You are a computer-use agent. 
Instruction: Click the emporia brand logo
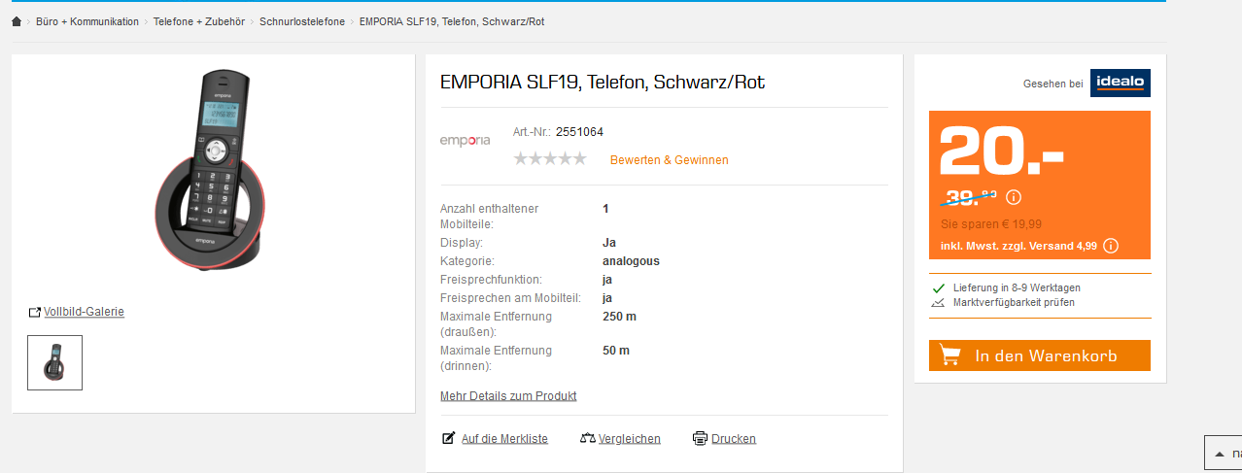(466, 141)
